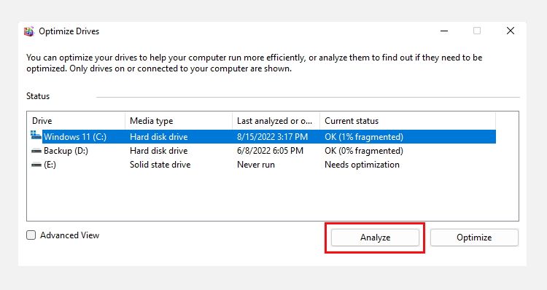Click the 'OK (1% fragmented)' status cell

coord(363,137)
